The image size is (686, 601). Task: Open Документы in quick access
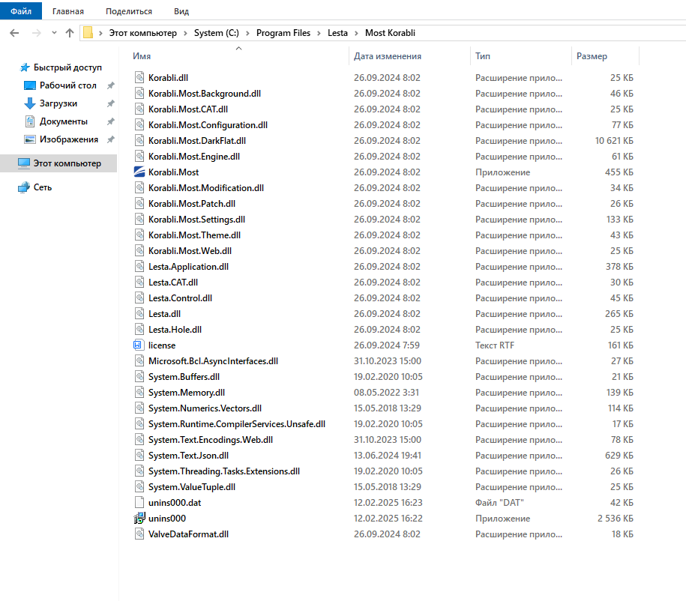[64, 121]
